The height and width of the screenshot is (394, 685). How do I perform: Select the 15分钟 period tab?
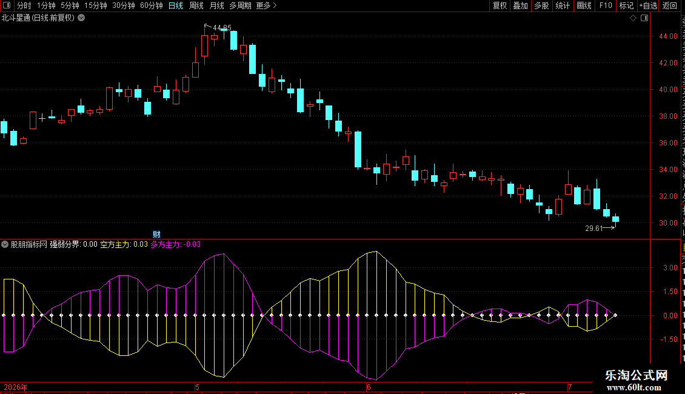click(96, 5)
